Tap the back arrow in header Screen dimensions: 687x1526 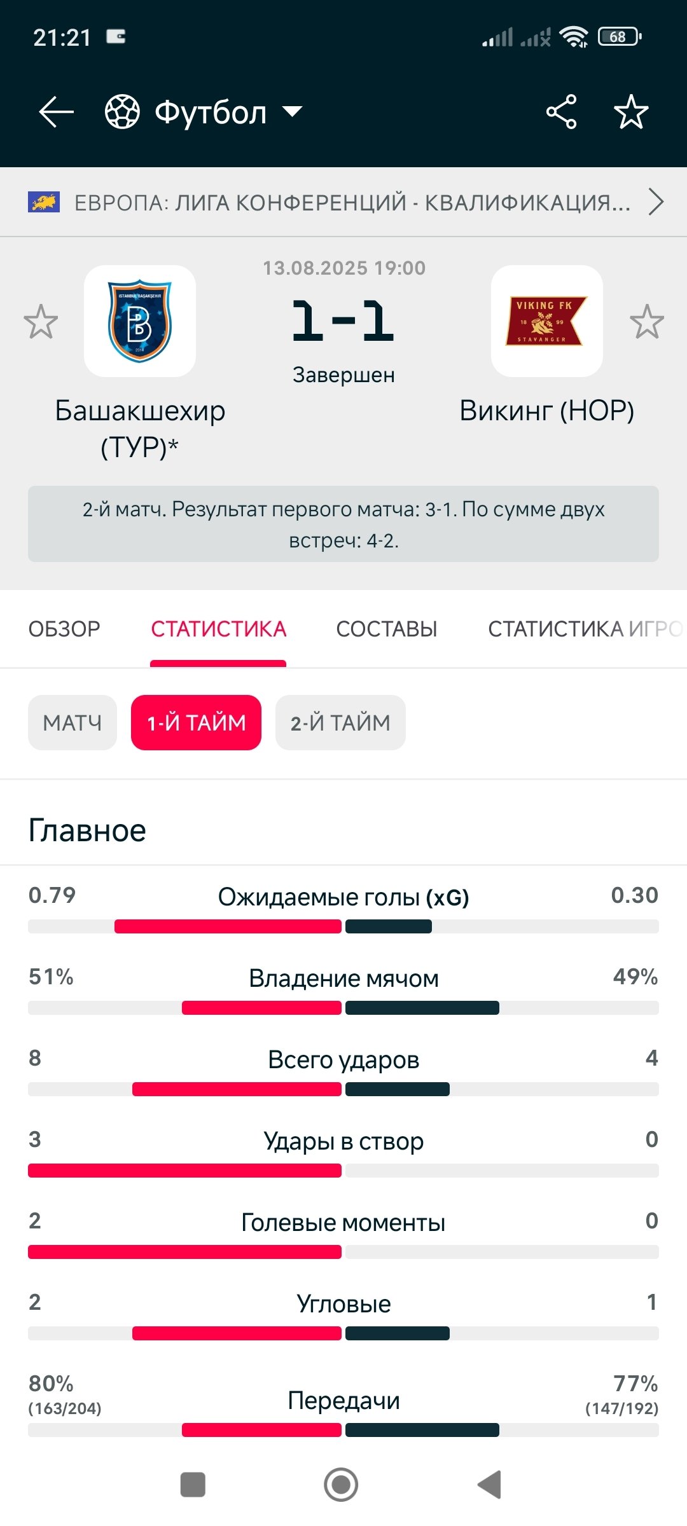pos(56,112)
